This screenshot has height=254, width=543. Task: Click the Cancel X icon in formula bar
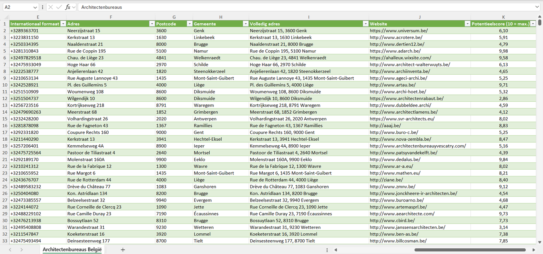point(51,7)
